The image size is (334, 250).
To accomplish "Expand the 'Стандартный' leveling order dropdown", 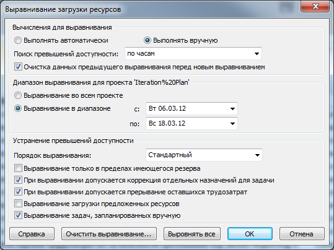I will (x=204, y=155).
